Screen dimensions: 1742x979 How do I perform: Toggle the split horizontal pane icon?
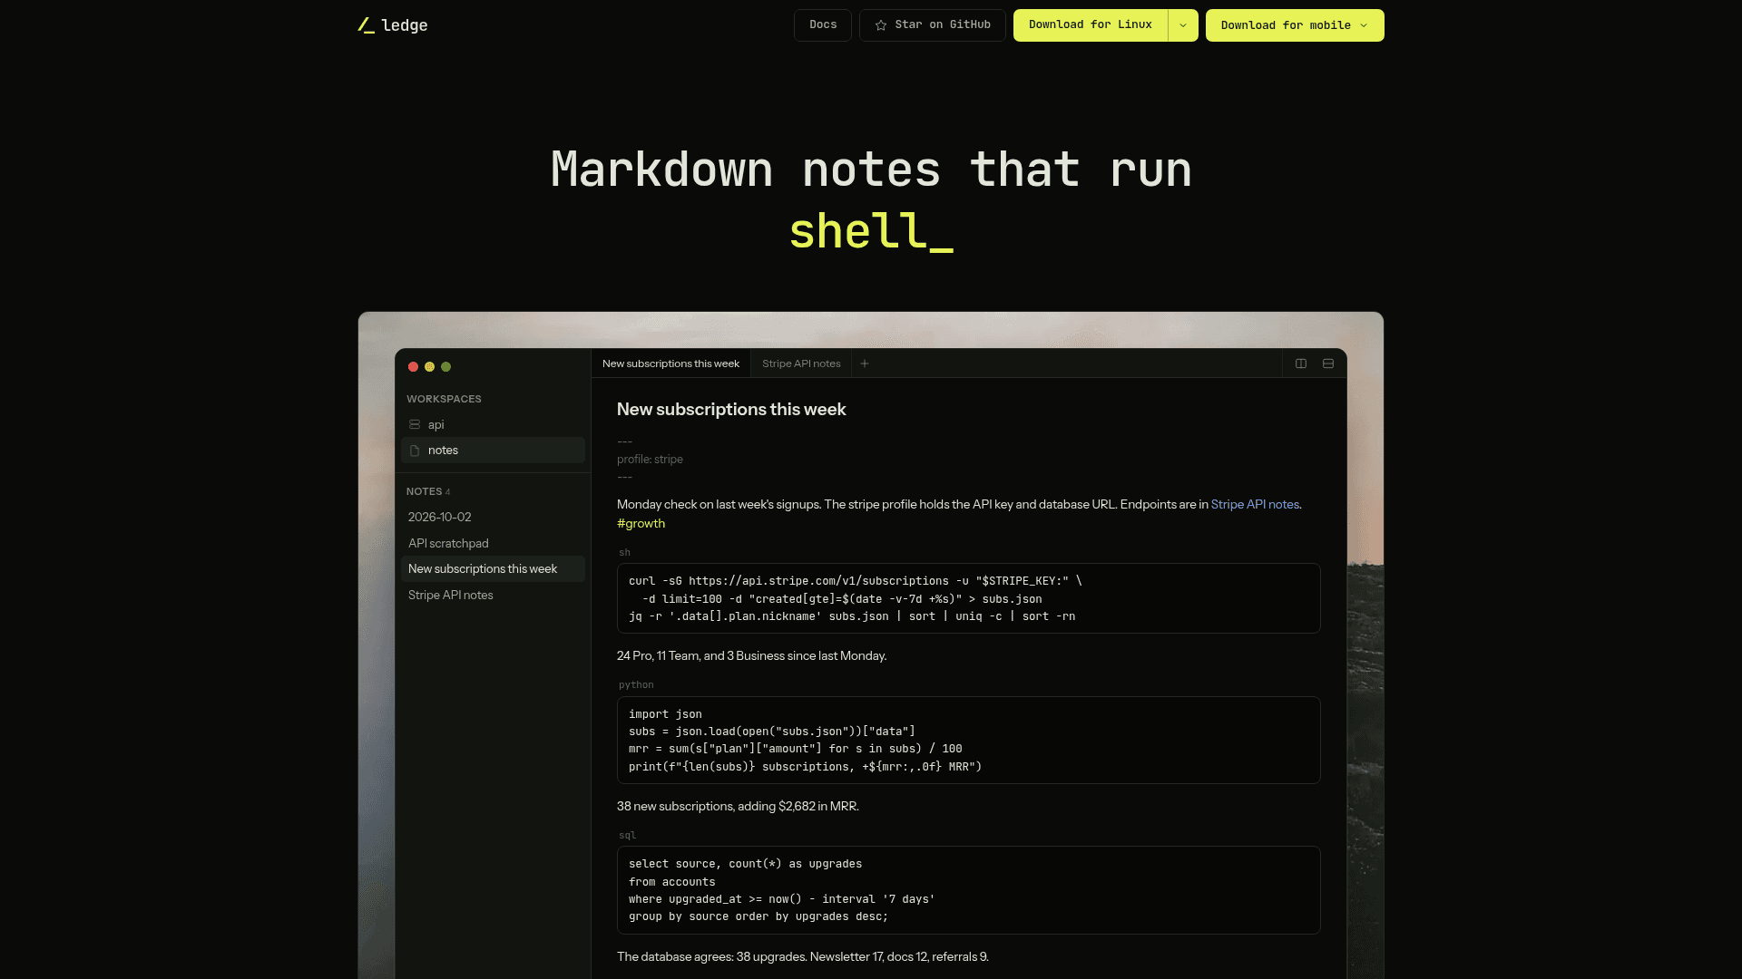tap(1328, 363)
